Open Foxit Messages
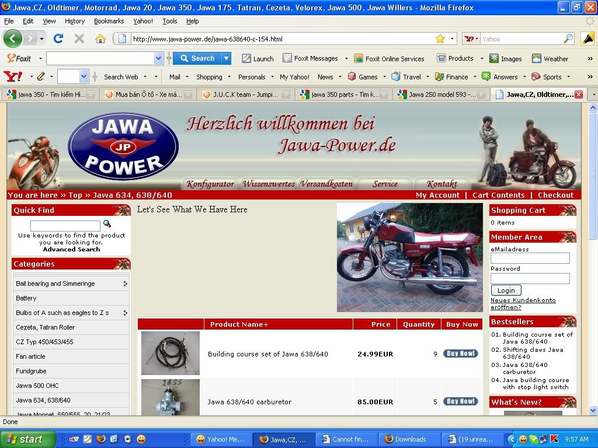The image size is (598, 448). tap(311, 58)
